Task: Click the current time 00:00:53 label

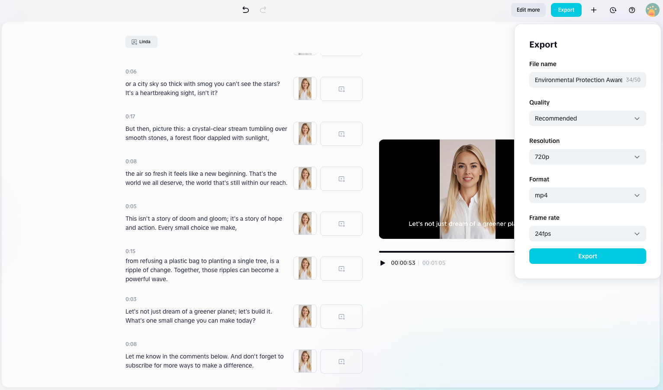Action: tap(403, 263)
